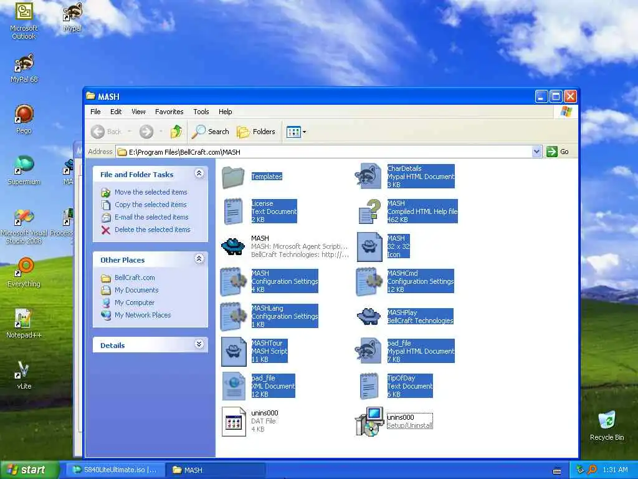
Task: Open Microsoft Visual Studio 2008 shortcut
Action: pos(24,226)
